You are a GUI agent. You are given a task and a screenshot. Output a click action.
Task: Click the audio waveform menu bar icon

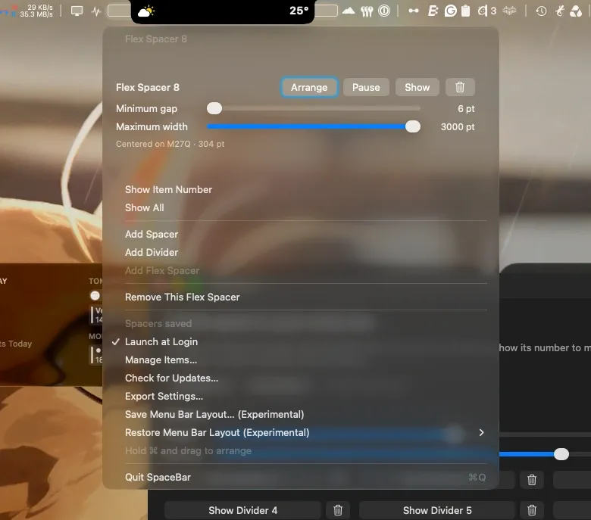coord(509,11)
